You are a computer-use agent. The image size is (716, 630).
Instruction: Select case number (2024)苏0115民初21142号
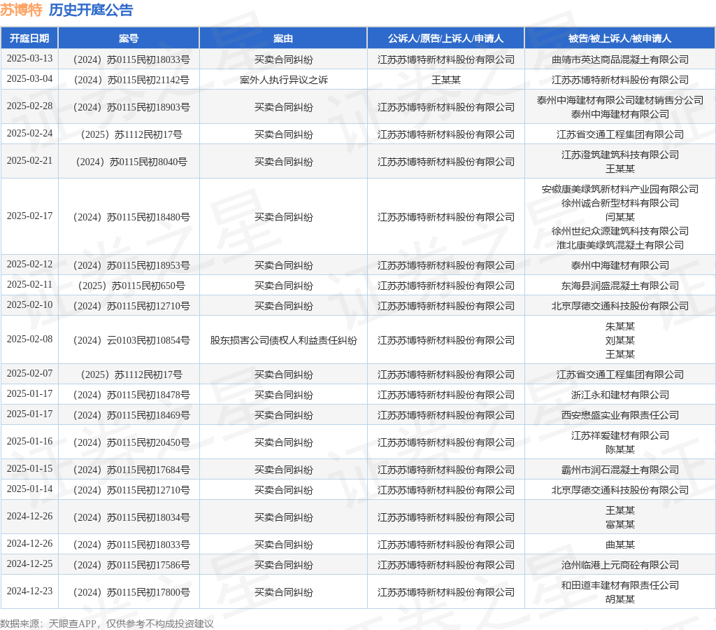click(131, 80)
